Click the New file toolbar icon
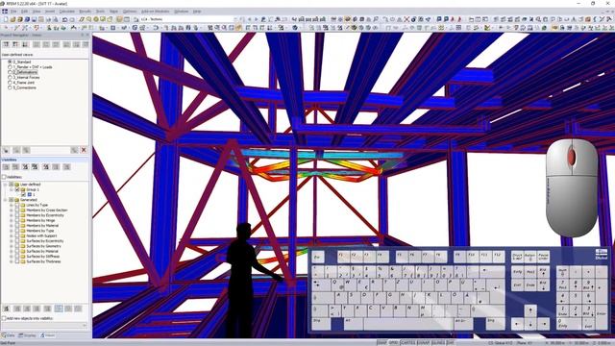 click(x=6, y=19)
